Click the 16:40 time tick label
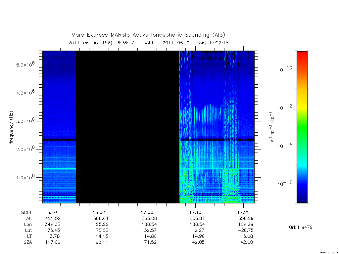This screenshot has width=339, height=254. [51, 213]
